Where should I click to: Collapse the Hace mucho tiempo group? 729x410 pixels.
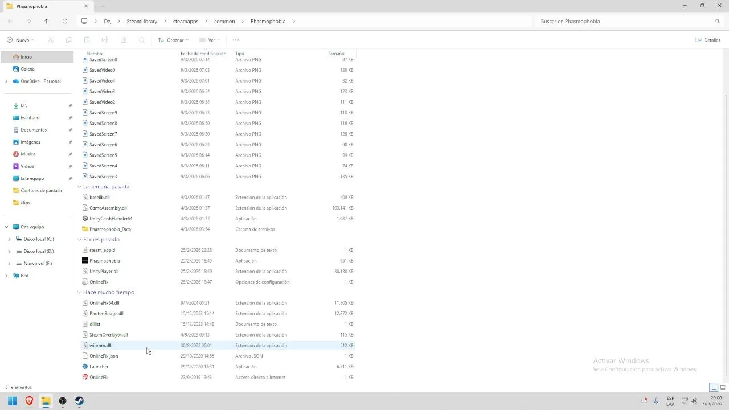coord(80,292)
